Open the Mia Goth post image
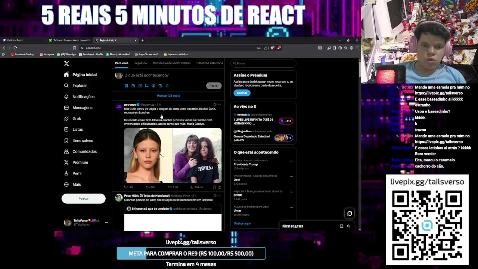478x269 pixels. coord(173,155)
